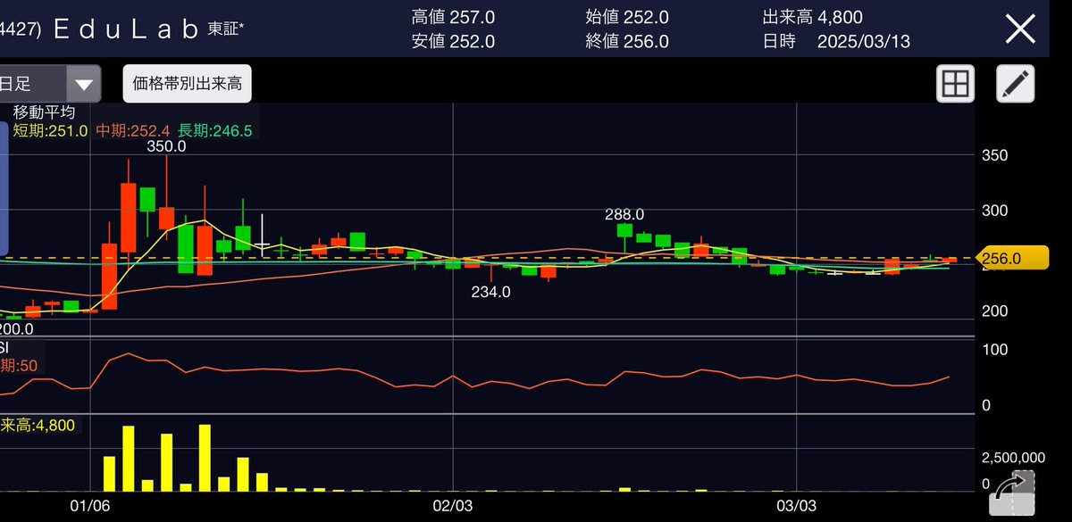Tap the 短期:251.0 moving average value
1072x522 pixels.
pyautogui.click(x=50, y=131)
